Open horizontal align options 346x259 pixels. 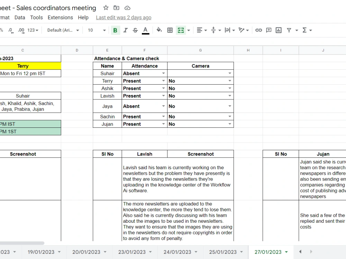point(202,30)
